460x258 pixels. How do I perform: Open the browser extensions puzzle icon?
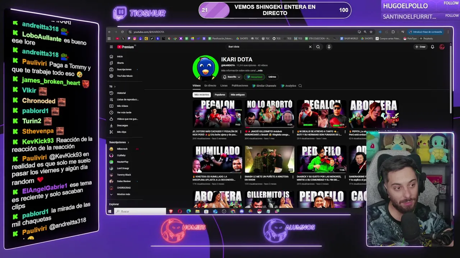point(393,32)
